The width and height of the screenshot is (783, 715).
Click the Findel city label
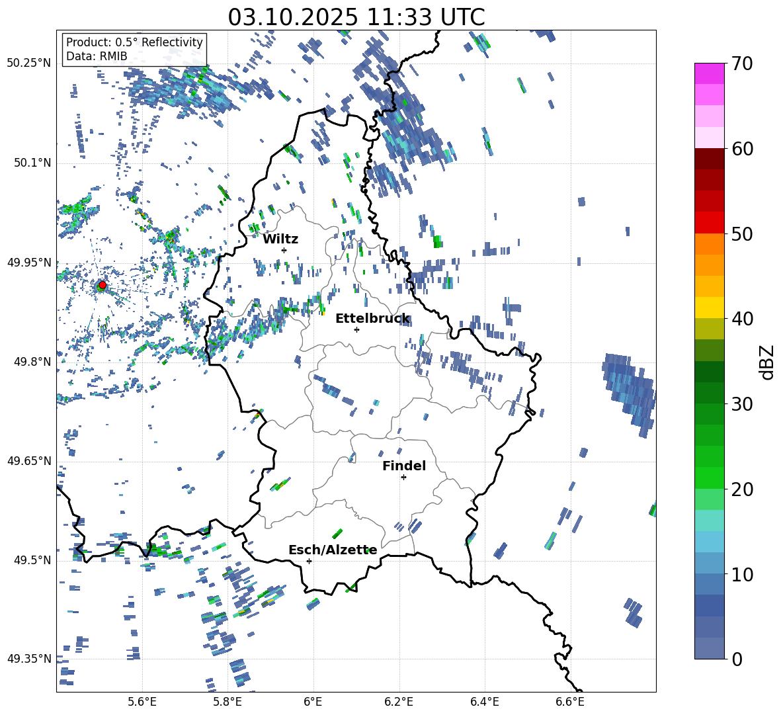tap(404, 466)
